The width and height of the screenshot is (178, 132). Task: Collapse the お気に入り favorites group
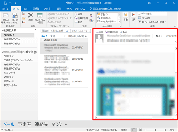[x=3, y=31]
